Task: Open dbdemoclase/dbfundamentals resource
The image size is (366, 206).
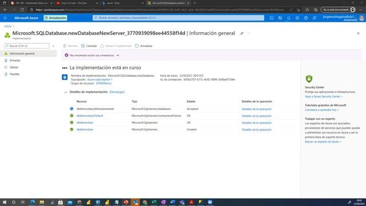Action: (x=96, y=109)
